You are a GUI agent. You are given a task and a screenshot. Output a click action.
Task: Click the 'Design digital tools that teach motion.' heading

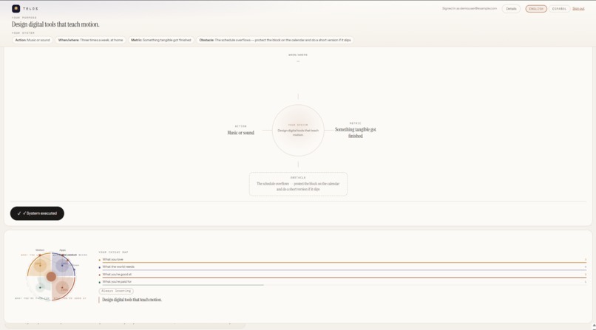[x=55, y=24]
